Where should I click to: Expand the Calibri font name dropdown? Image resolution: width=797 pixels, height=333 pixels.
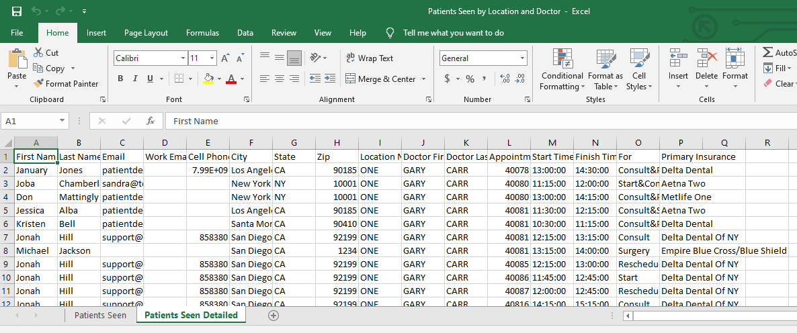click(183, 58)
